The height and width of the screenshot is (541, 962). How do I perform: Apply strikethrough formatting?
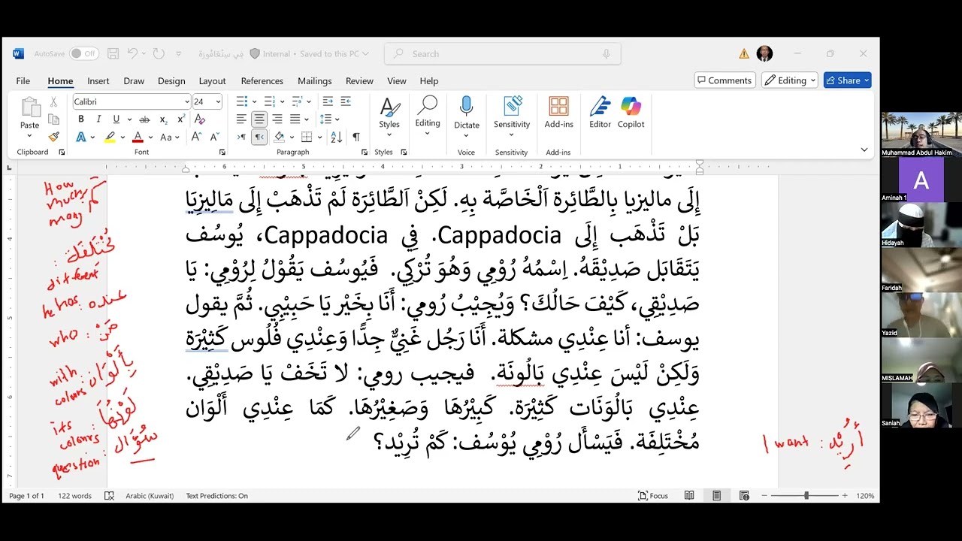pyautogui.click(x=144, y=119)
